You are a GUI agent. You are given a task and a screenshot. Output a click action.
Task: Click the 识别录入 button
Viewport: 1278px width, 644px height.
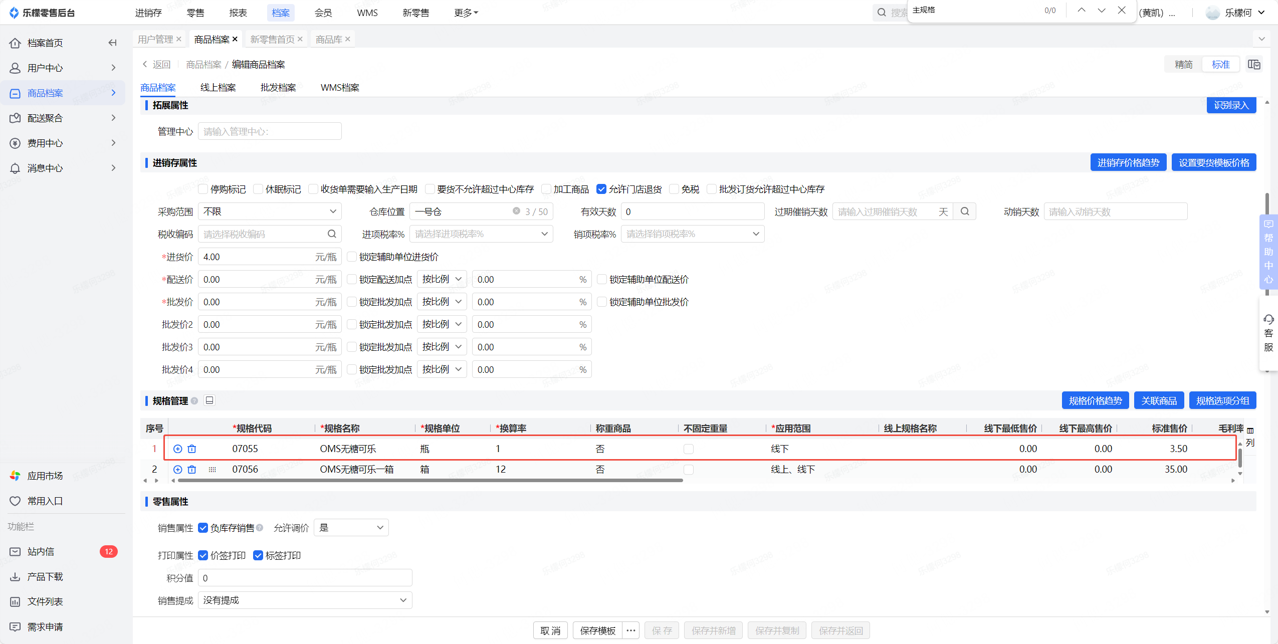(1231, 105)
